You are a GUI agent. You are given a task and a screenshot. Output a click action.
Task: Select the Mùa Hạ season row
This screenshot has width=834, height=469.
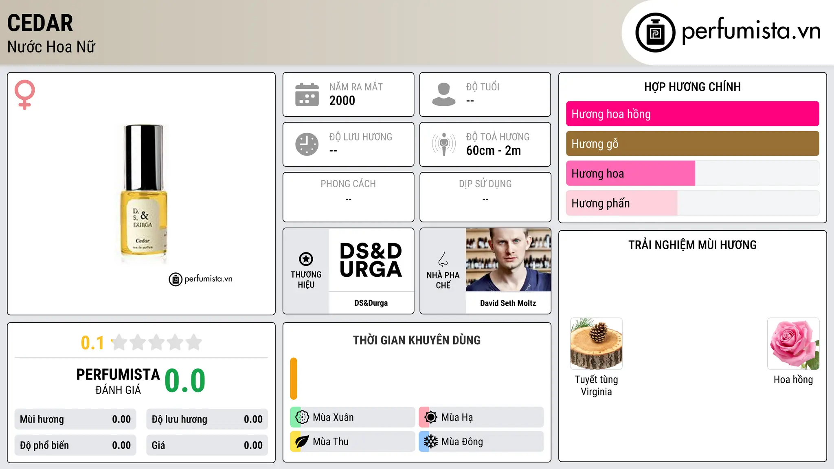point(481,417)
